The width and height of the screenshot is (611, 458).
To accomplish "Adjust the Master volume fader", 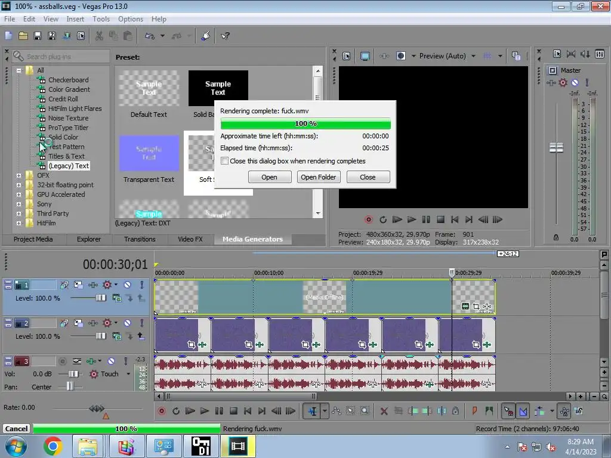I will pyautogui.click(x=556, y=148).
